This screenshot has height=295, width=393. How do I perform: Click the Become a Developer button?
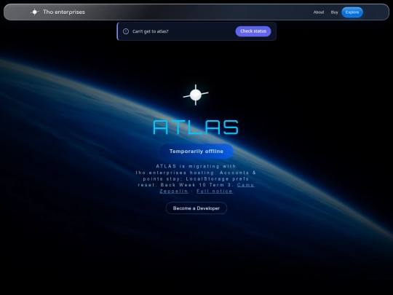tap(196, 208)
